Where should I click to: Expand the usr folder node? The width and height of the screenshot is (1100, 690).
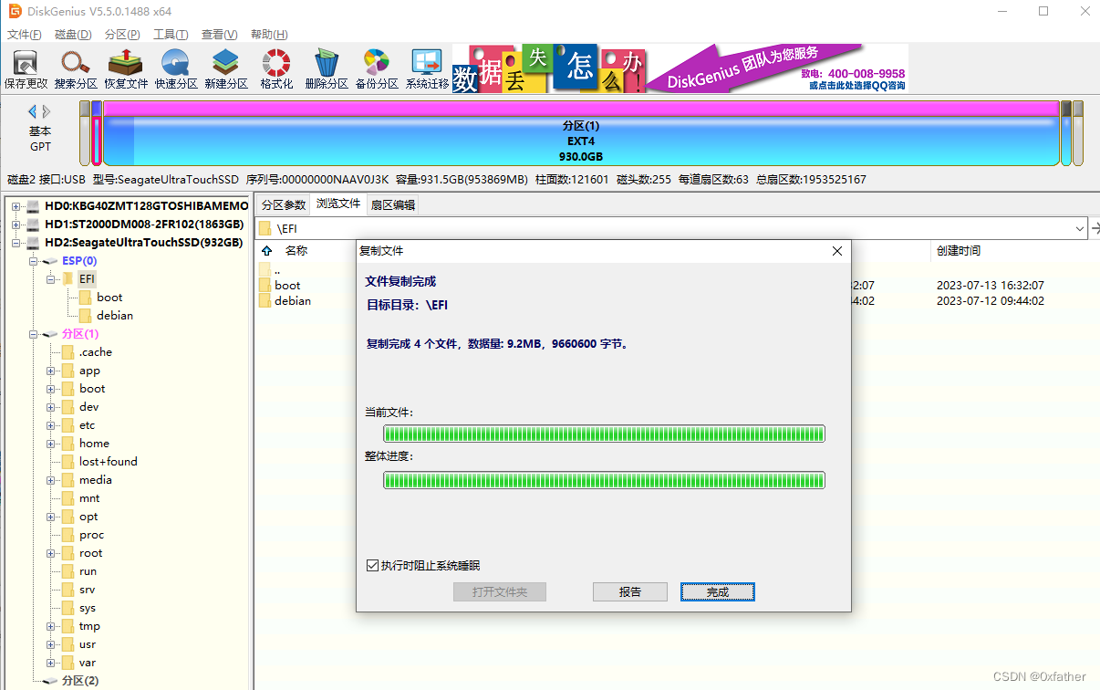(x=52, y=644)
